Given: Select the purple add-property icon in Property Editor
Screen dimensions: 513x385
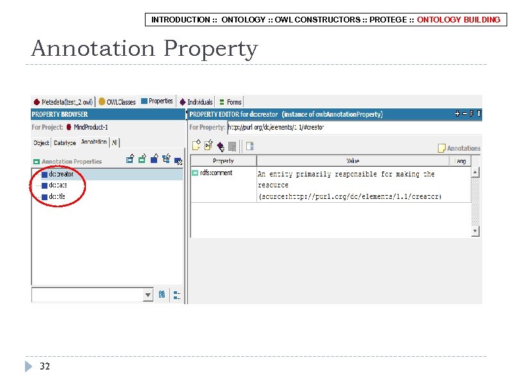Looking at the screenshot, I should (x=220, y=146).
